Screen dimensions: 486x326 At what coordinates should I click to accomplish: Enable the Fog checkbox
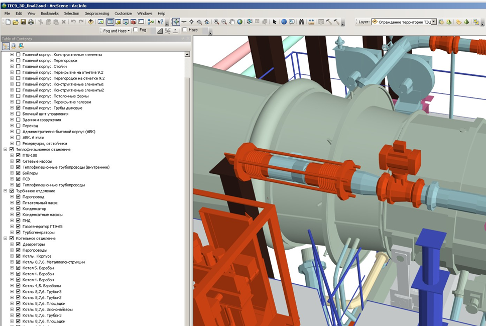(136, 30)
